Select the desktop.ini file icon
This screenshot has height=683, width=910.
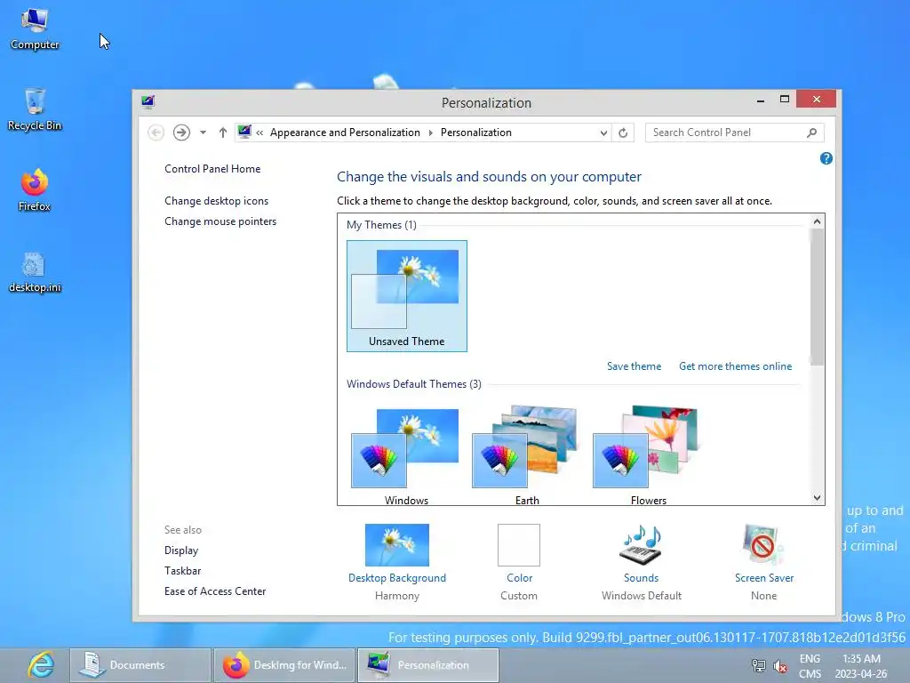pos(35,272)
